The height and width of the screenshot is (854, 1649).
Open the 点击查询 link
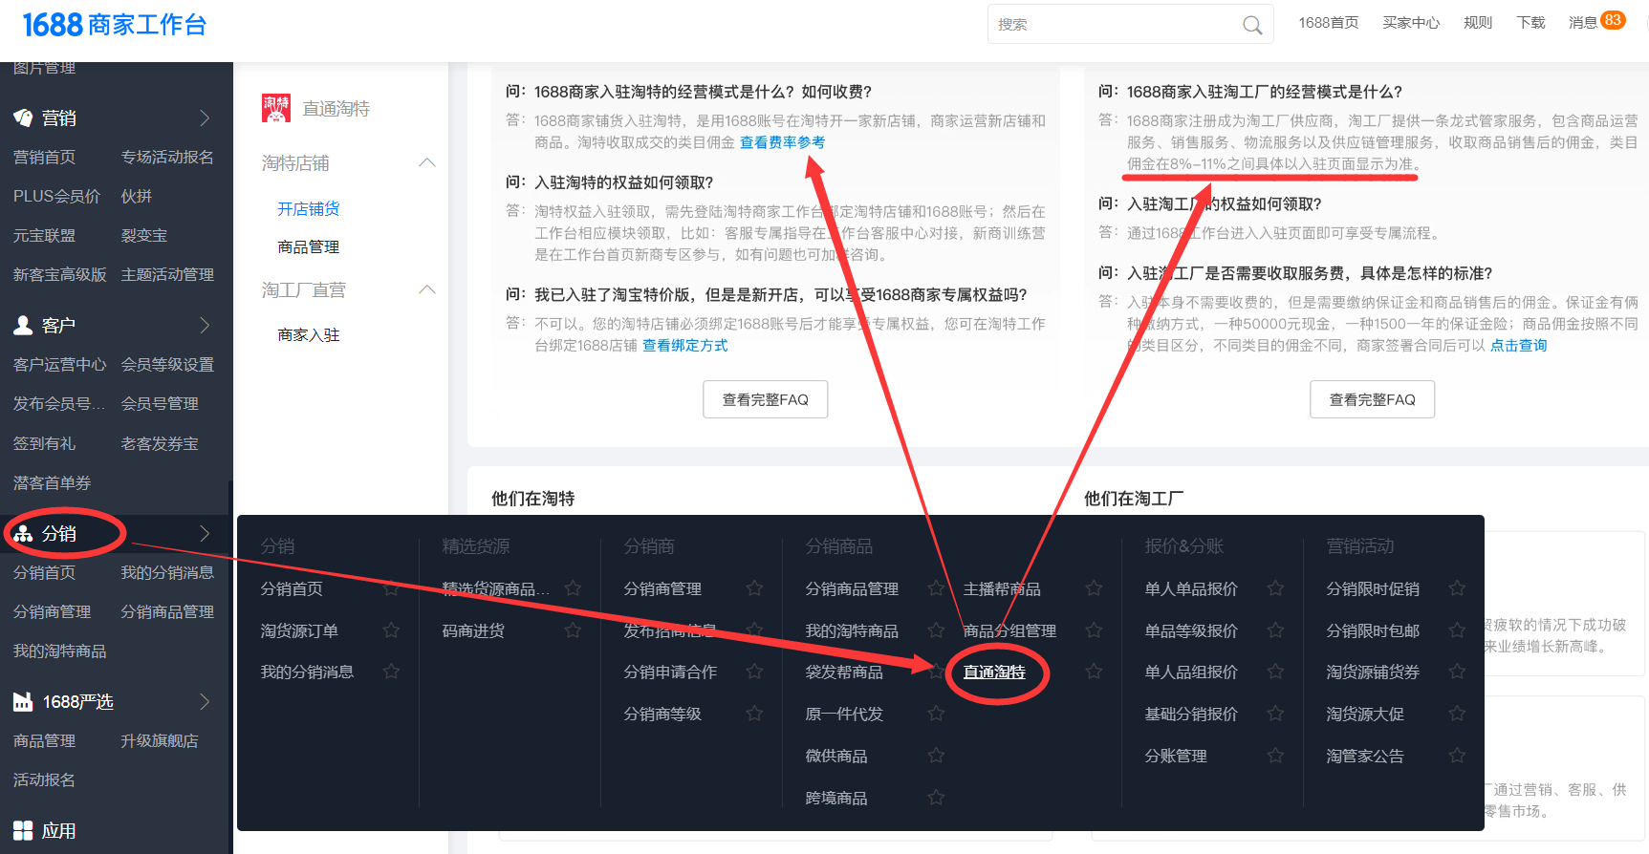(x=1518, y=345)
